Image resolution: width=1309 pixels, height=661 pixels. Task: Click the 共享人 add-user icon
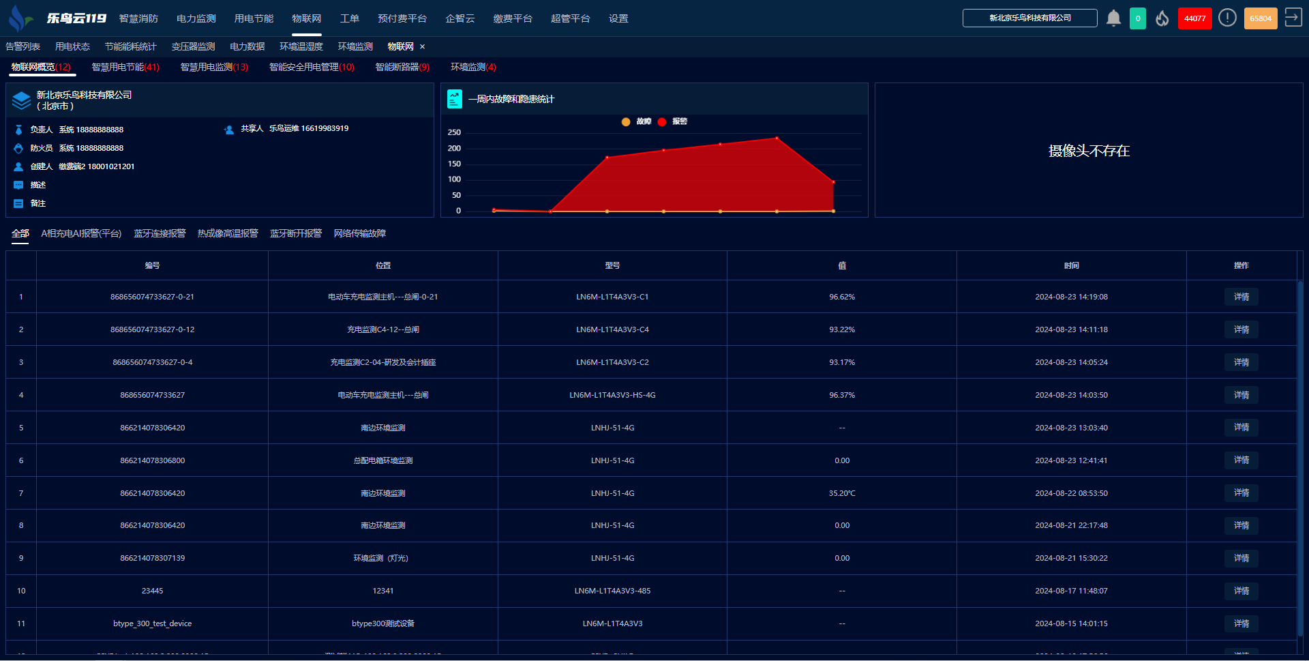(x=229, y=129)
